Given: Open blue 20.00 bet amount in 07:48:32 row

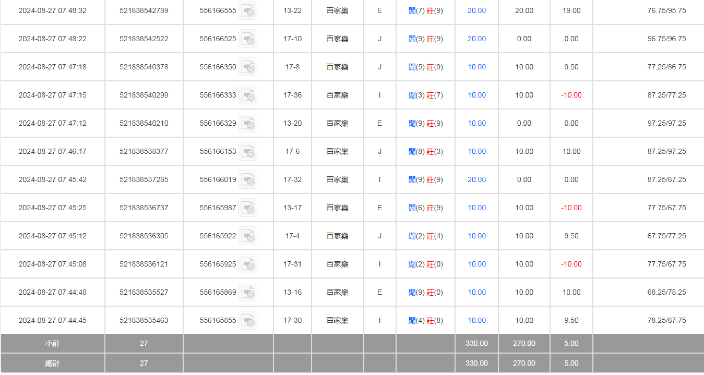Looking at the screenshot, I should pos(476,10).
